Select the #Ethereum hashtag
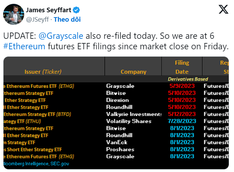This screenshot has width=234, height=172. pyautogui.click(x=24, y=46)
